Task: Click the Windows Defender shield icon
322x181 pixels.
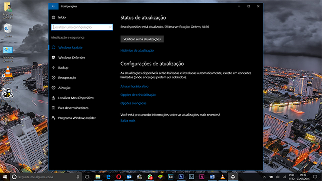Action: tap(53, 58)
